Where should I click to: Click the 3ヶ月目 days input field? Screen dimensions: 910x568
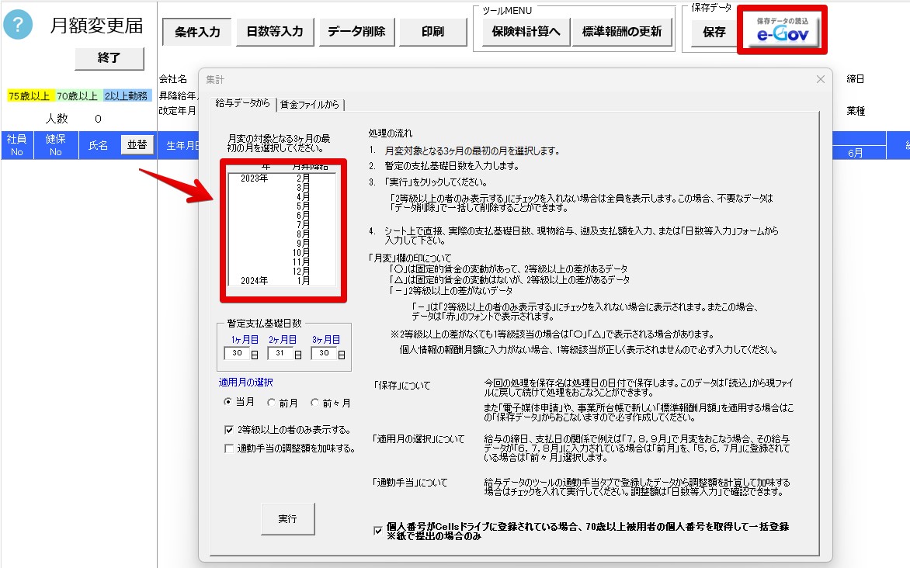click(324, 353)
